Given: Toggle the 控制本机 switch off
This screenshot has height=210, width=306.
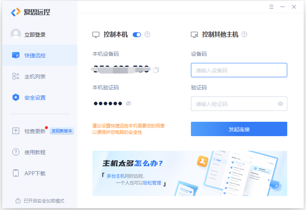Looking at the screenshot, I should (x=137, y=35).
